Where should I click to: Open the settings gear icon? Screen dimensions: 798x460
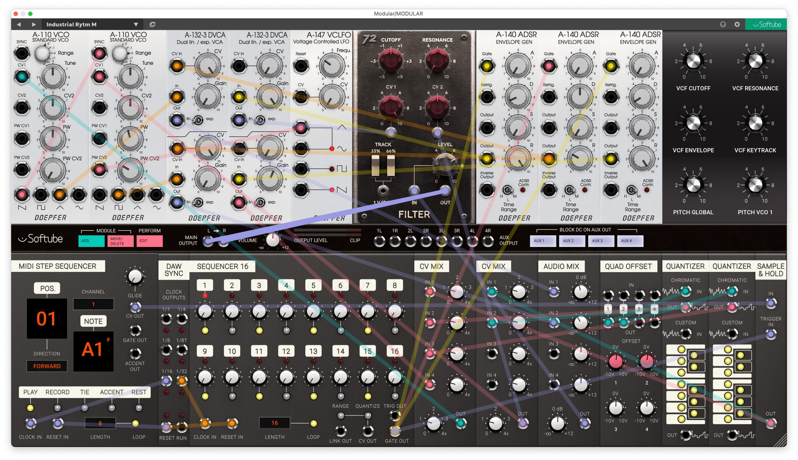(737, 24)
